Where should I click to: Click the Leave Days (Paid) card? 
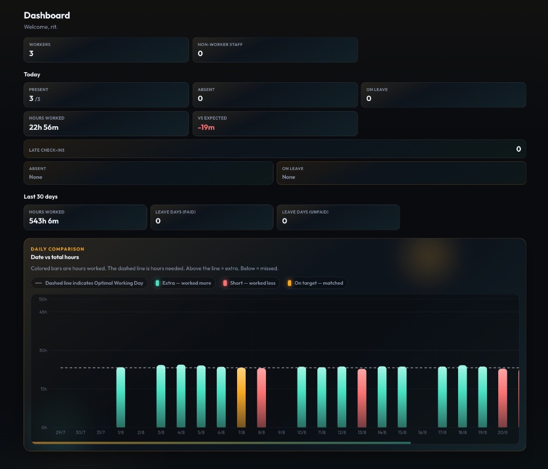point(212,217)
